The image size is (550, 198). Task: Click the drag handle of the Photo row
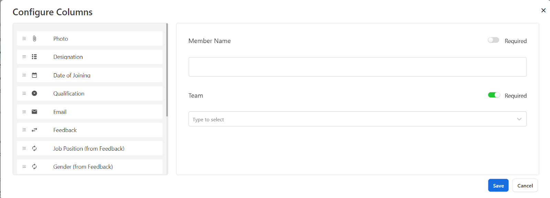(24, 38)
